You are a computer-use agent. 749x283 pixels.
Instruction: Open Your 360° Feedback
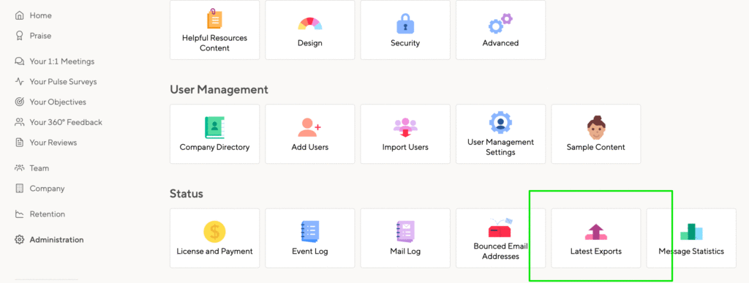click(x=59, y=122)
